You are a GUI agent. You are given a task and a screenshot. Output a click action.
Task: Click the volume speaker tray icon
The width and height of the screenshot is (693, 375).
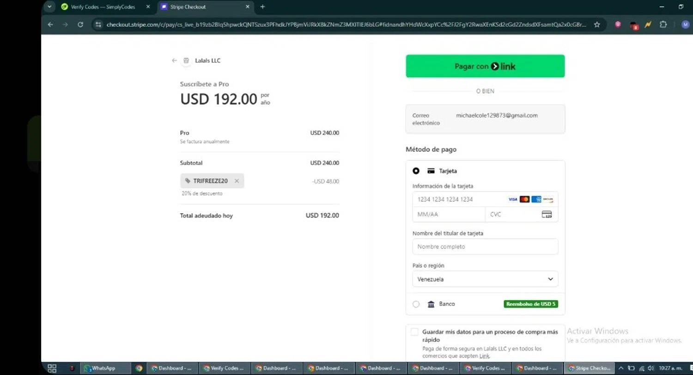651,368
